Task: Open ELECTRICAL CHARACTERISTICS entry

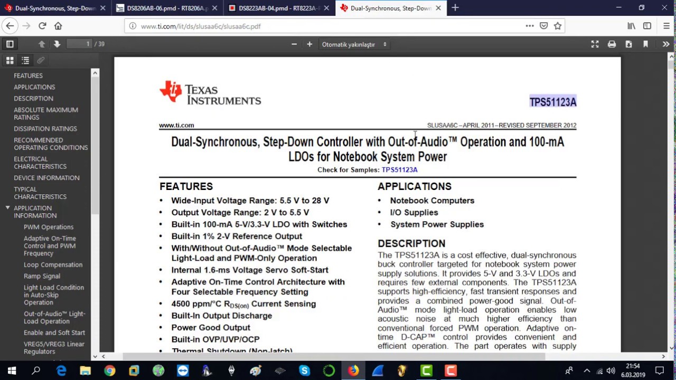Action: click(x=40, y=163)
